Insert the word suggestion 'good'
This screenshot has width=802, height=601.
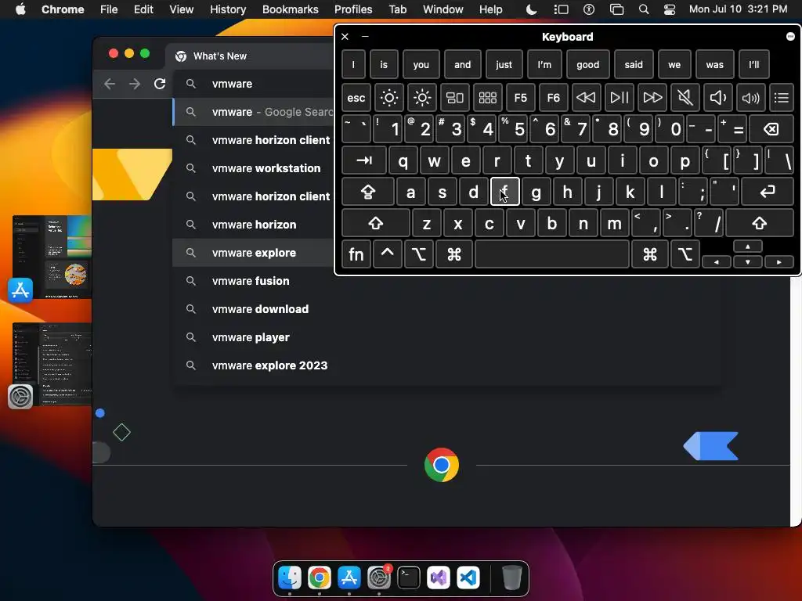pos(587,64)
